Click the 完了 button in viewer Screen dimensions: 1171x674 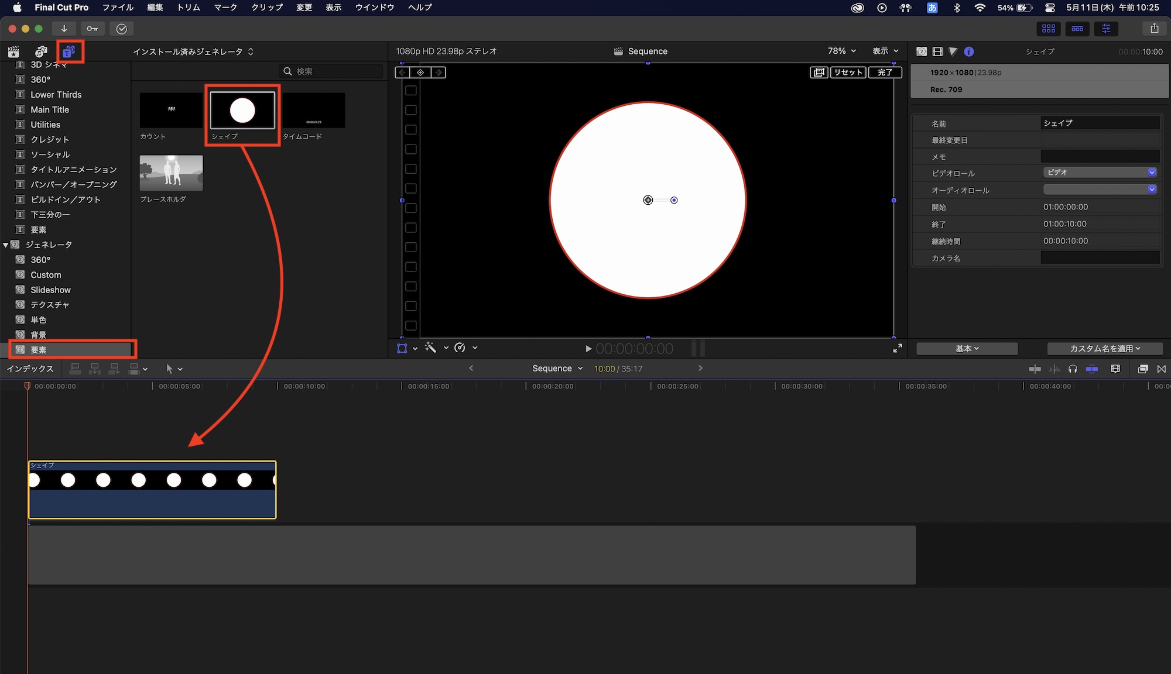point(885,73)
